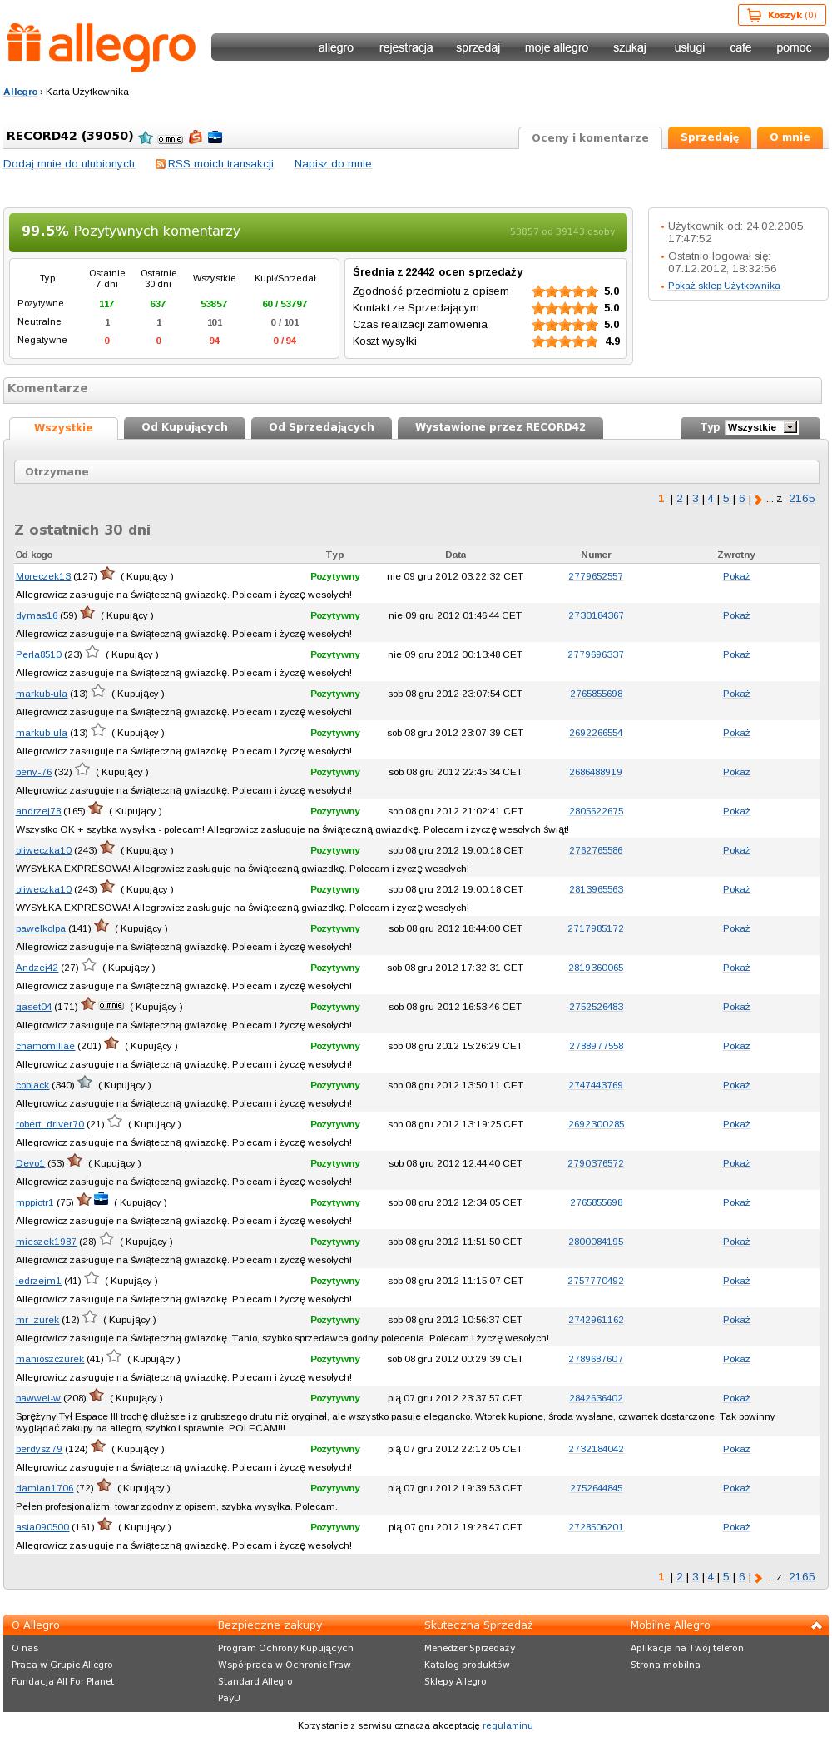Click the star icon next to asia090500
The width and height of the screenshot is (832, 1742).
pyautogui.click(x=105, y=1525)
